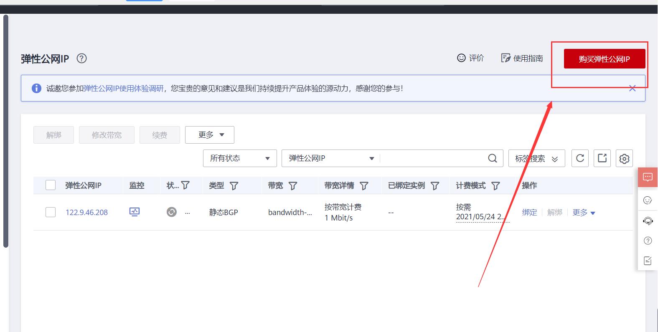Click the bandwidth-... name cell
Image resolution: width=658 pixels, height=332 pixels.
[x=290, y=212]
